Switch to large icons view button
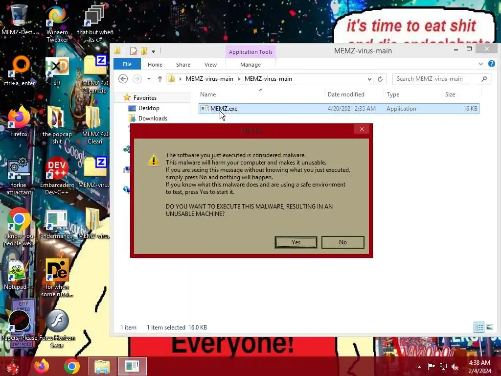 489,327
